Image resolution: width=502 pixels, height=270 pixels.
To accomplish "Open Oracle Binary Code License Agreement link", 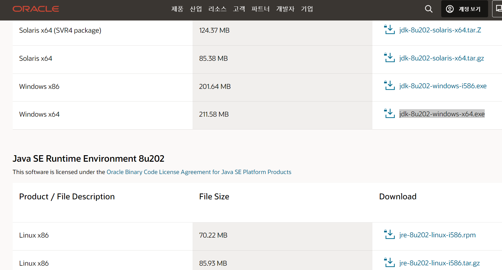I will tap(199, 172).
